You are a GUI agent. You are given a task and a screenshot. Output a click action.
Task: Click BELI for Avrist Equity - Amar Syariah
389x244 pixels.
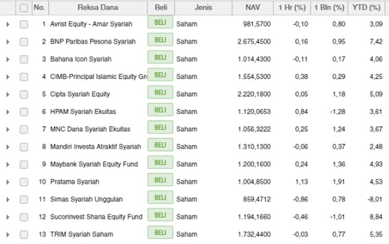point(160,22)
